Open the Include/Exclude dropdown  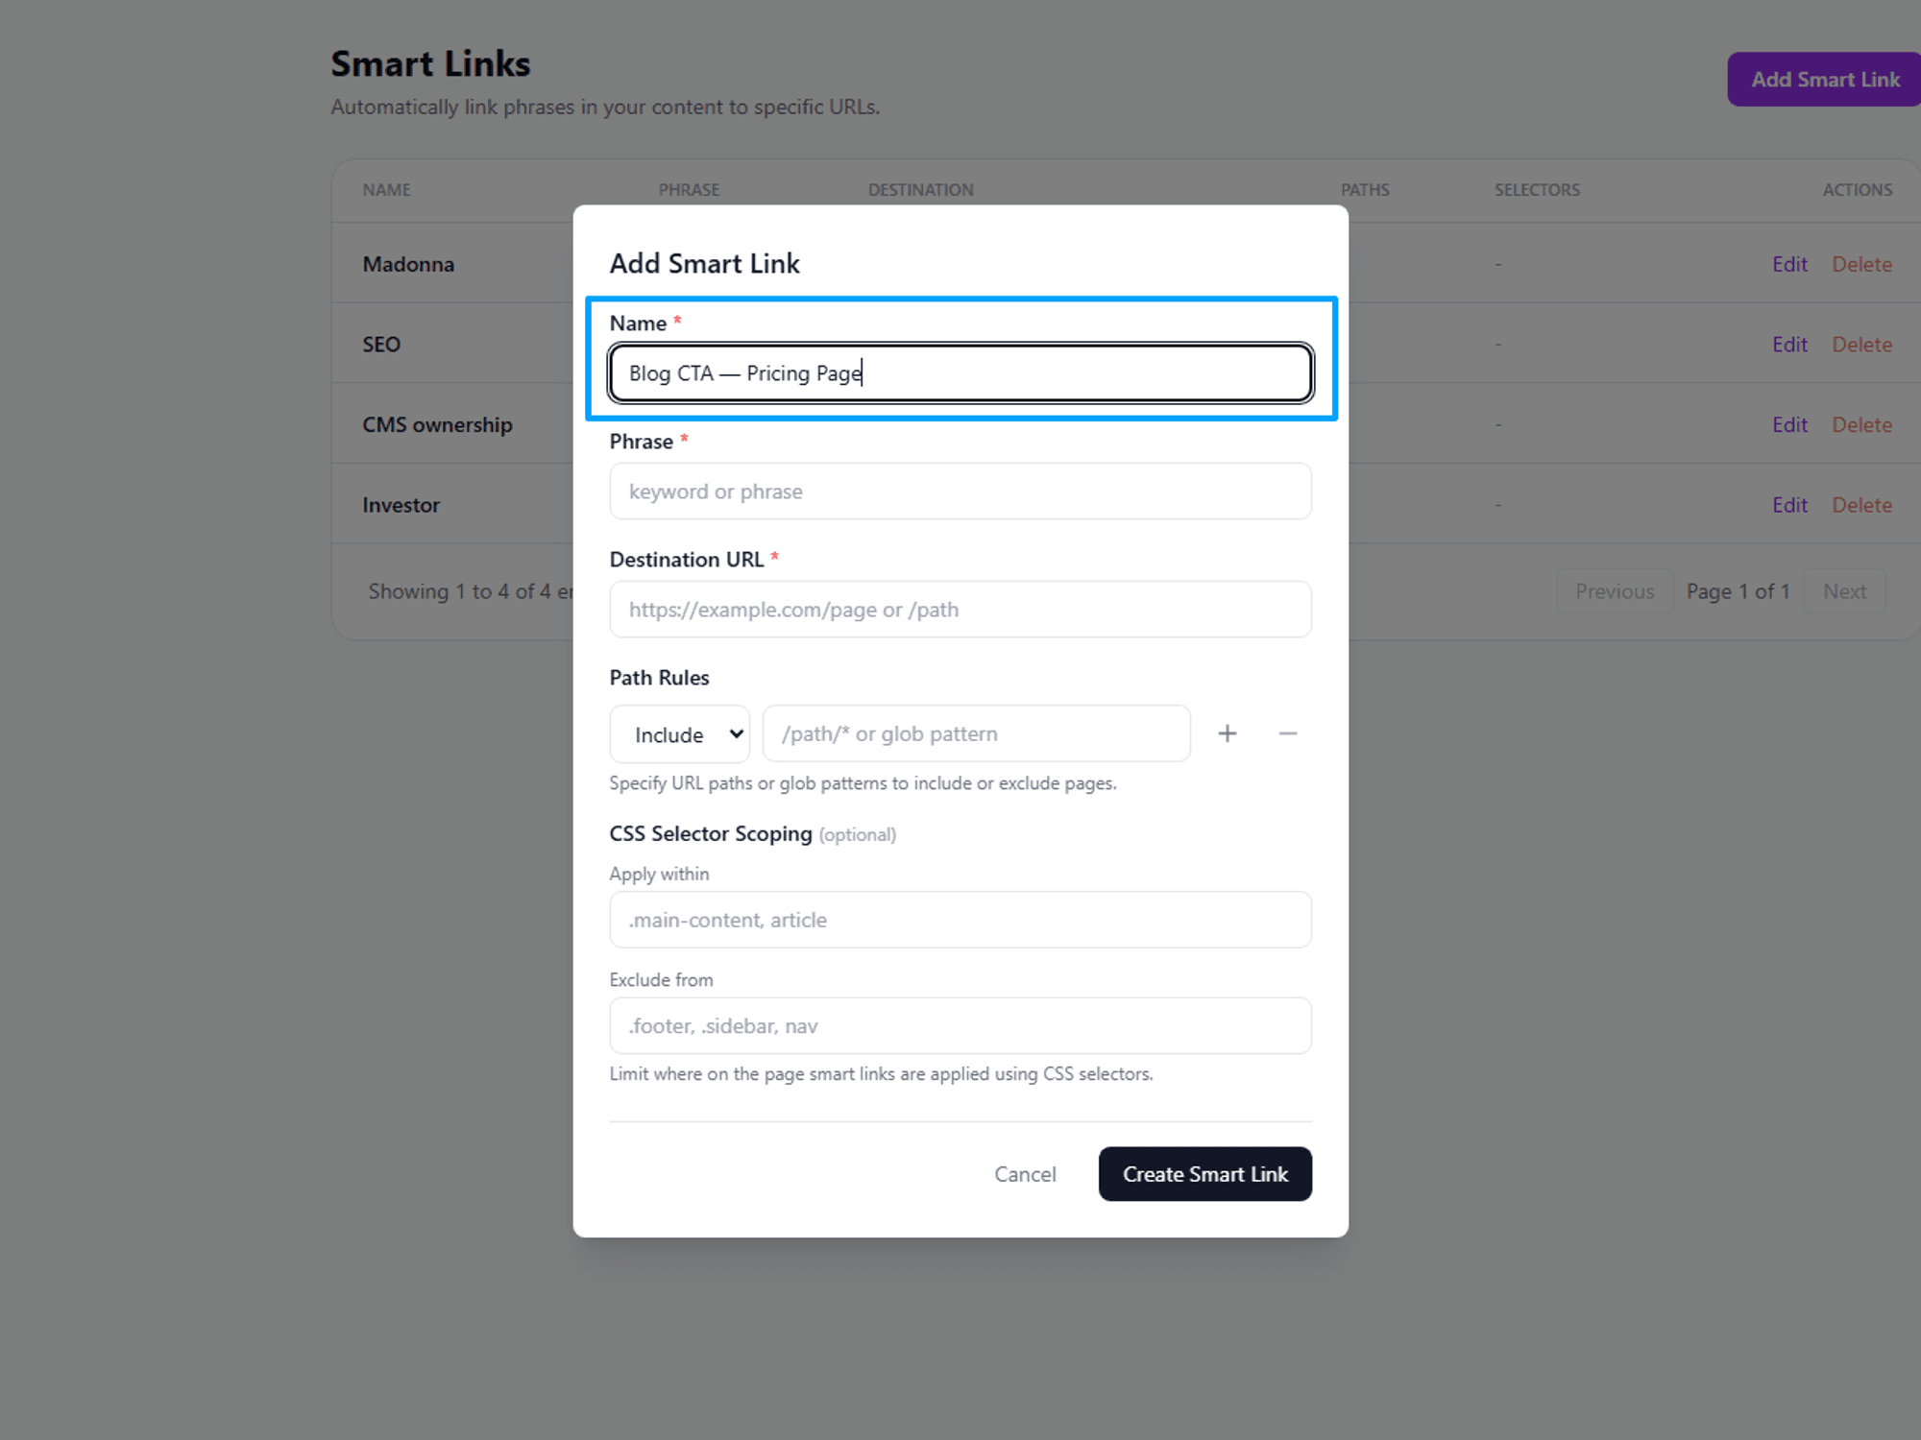click(679, 733)
